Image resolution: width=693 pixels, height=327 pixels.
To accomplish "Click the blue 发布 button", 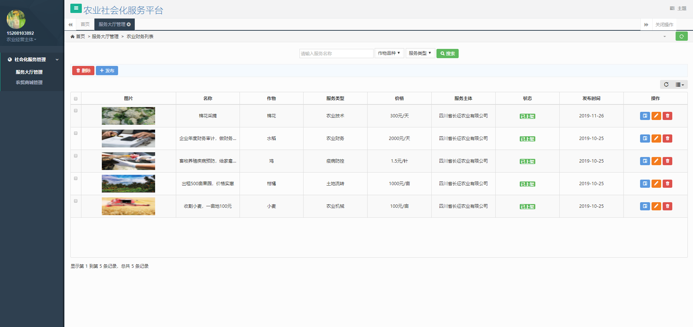I will coord(107,71).
